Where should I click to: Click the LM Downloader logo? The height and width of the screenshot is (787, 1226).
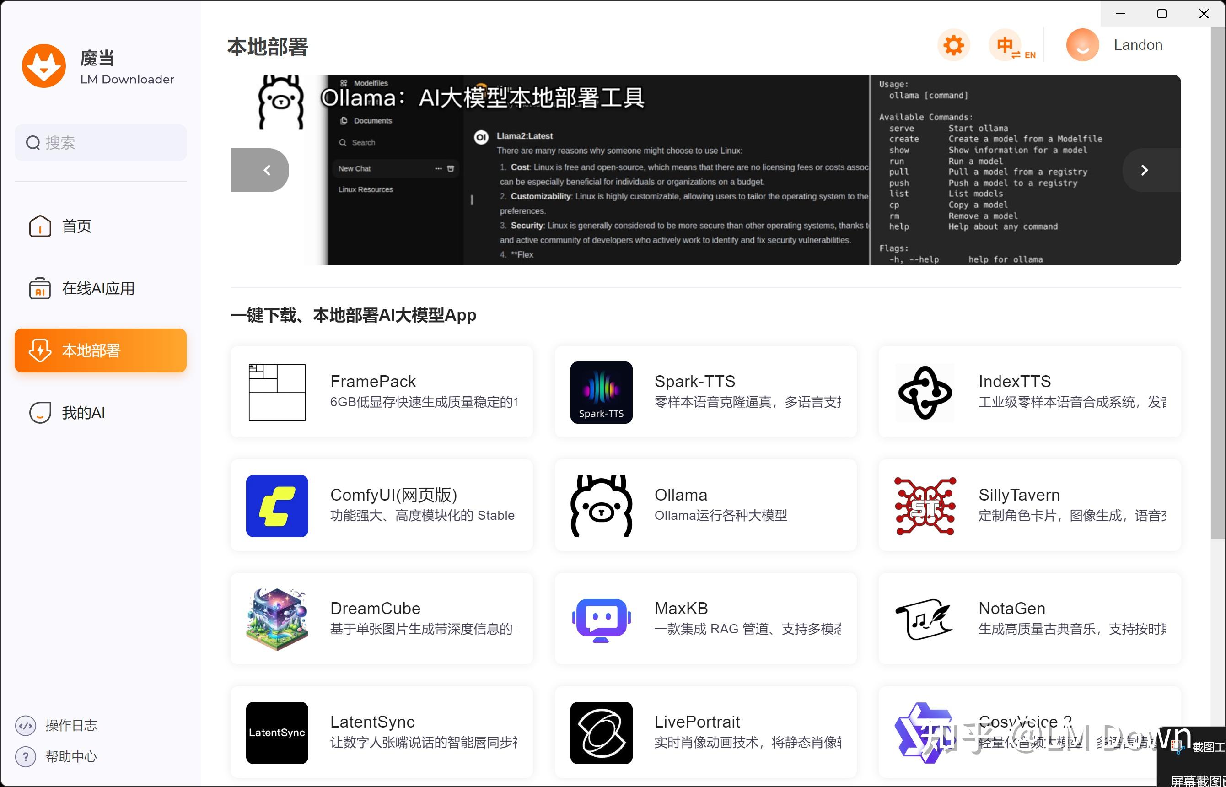[x=44, y=66]
